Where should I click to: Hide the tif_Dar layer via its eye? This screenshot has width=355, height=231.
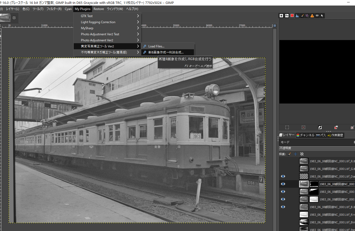[283, 176]
